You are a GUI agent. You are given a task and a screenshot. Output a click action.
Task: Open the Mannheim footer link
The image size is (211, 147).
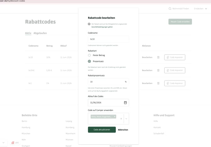tap(71, 133)
